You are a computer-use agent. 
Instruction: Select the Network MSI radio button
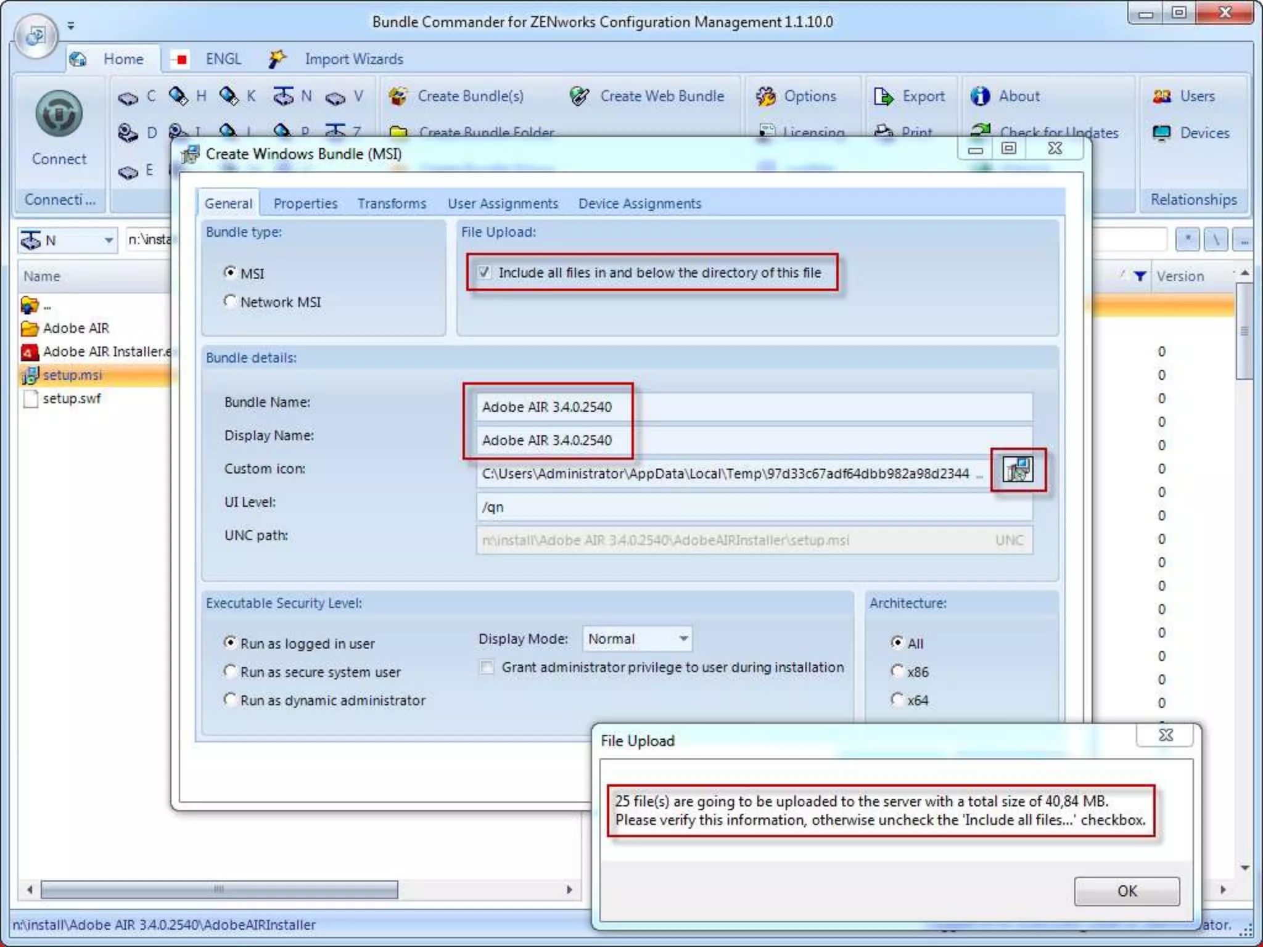click(230, 301)
